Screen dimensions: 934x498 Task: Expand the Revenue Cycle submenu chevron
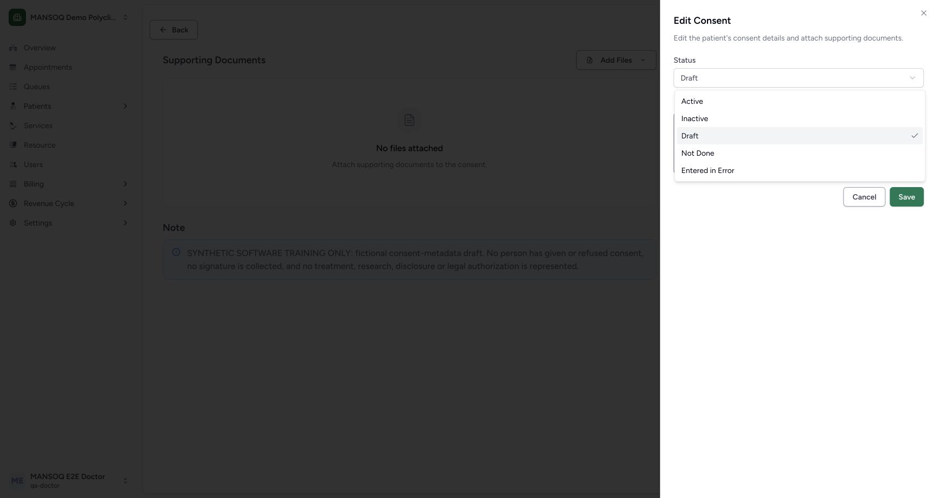point(125,203)
